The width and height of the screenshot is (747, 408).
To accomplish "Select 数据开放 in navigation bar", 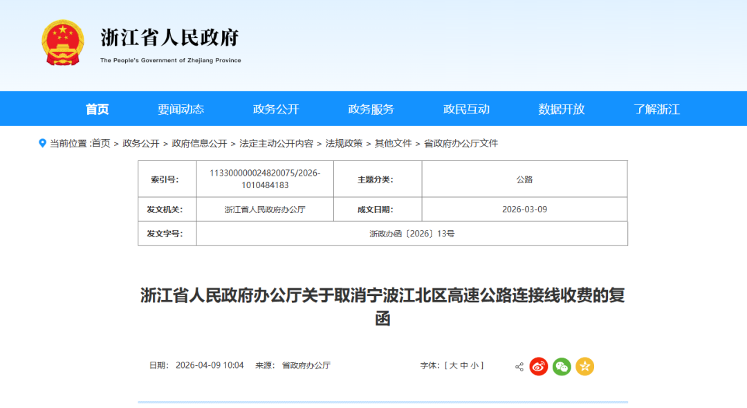I will pos(562,109).
